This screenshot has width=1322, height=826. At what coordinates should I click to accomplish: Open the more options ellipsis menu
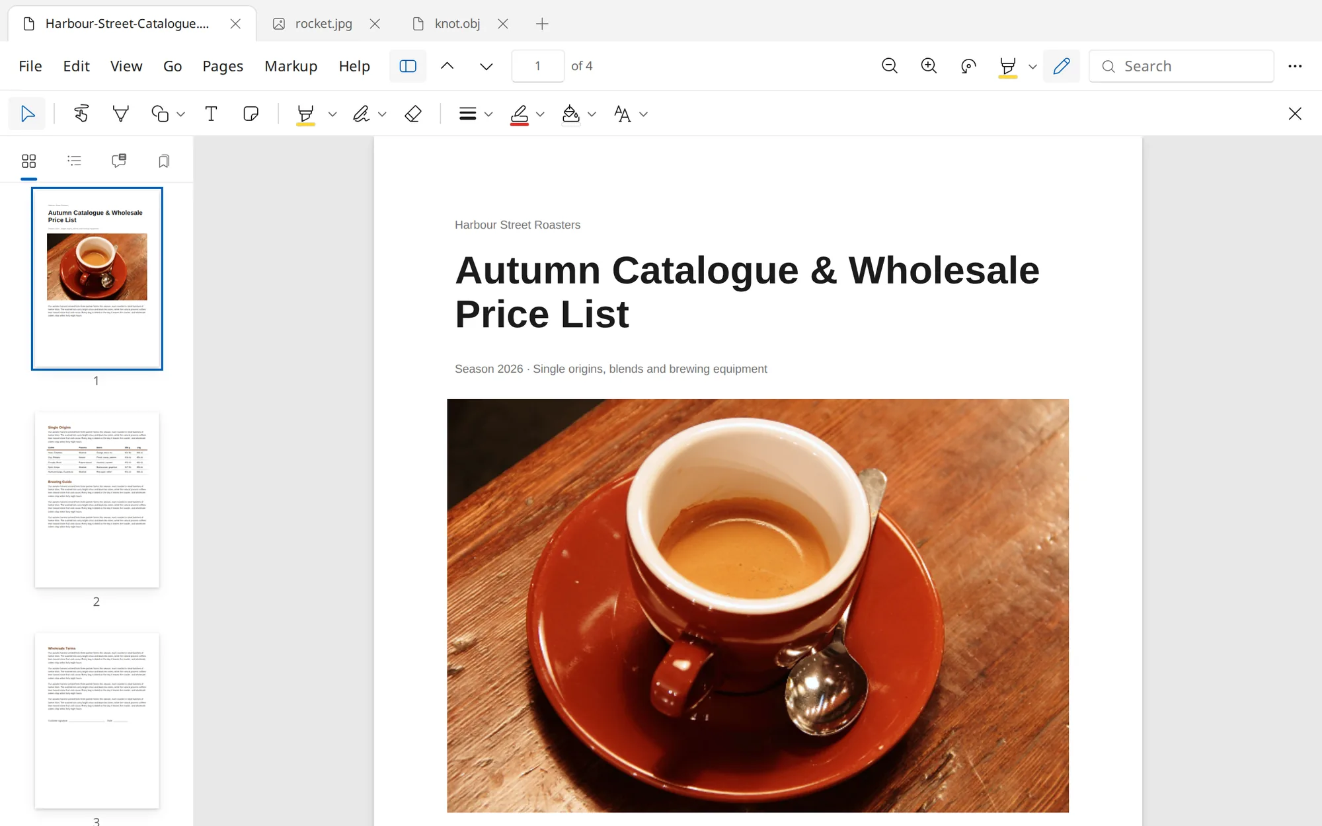click(x=1295, y=66)
